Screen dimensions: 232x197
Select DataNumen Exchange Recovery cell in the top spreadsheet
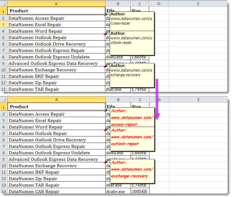point(56,70)
